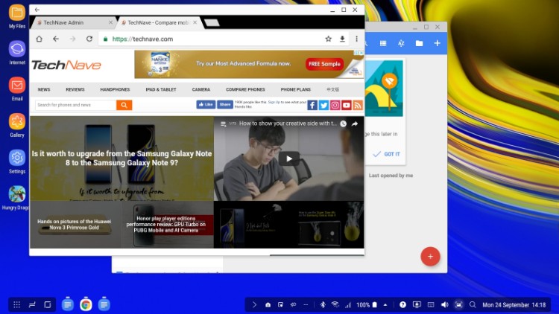Open the RSS feed icon
This screenshot has width=559, height=314.
358,105
